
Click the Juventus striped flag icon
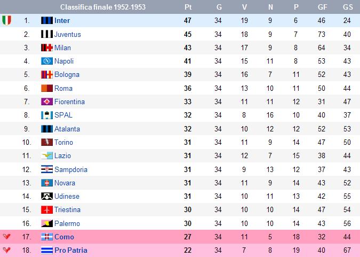tap(47, 34)
